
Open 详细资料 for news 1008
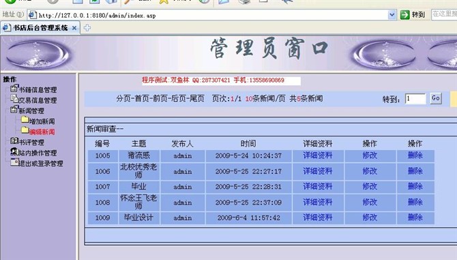point(318,202)
